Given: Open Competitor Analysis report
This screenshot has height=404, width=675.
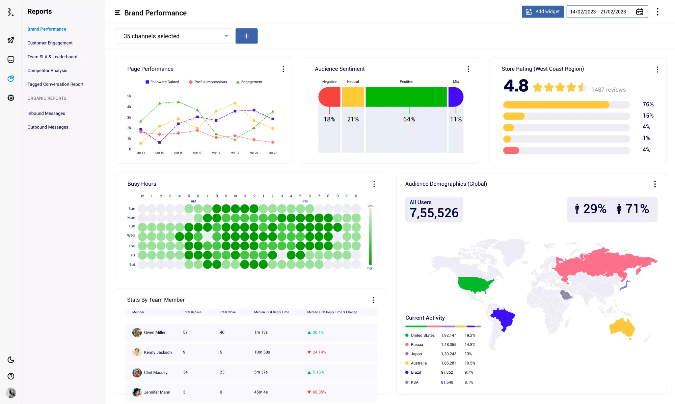Looking at the screenshot, I should [x=47, y=70].
